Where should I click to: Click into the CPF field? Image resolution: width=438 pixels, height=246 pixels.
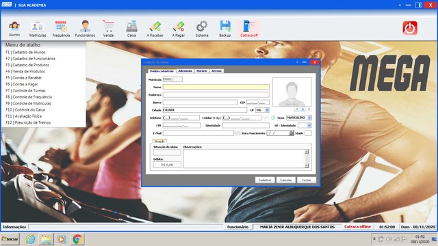[x=181, y=126]
